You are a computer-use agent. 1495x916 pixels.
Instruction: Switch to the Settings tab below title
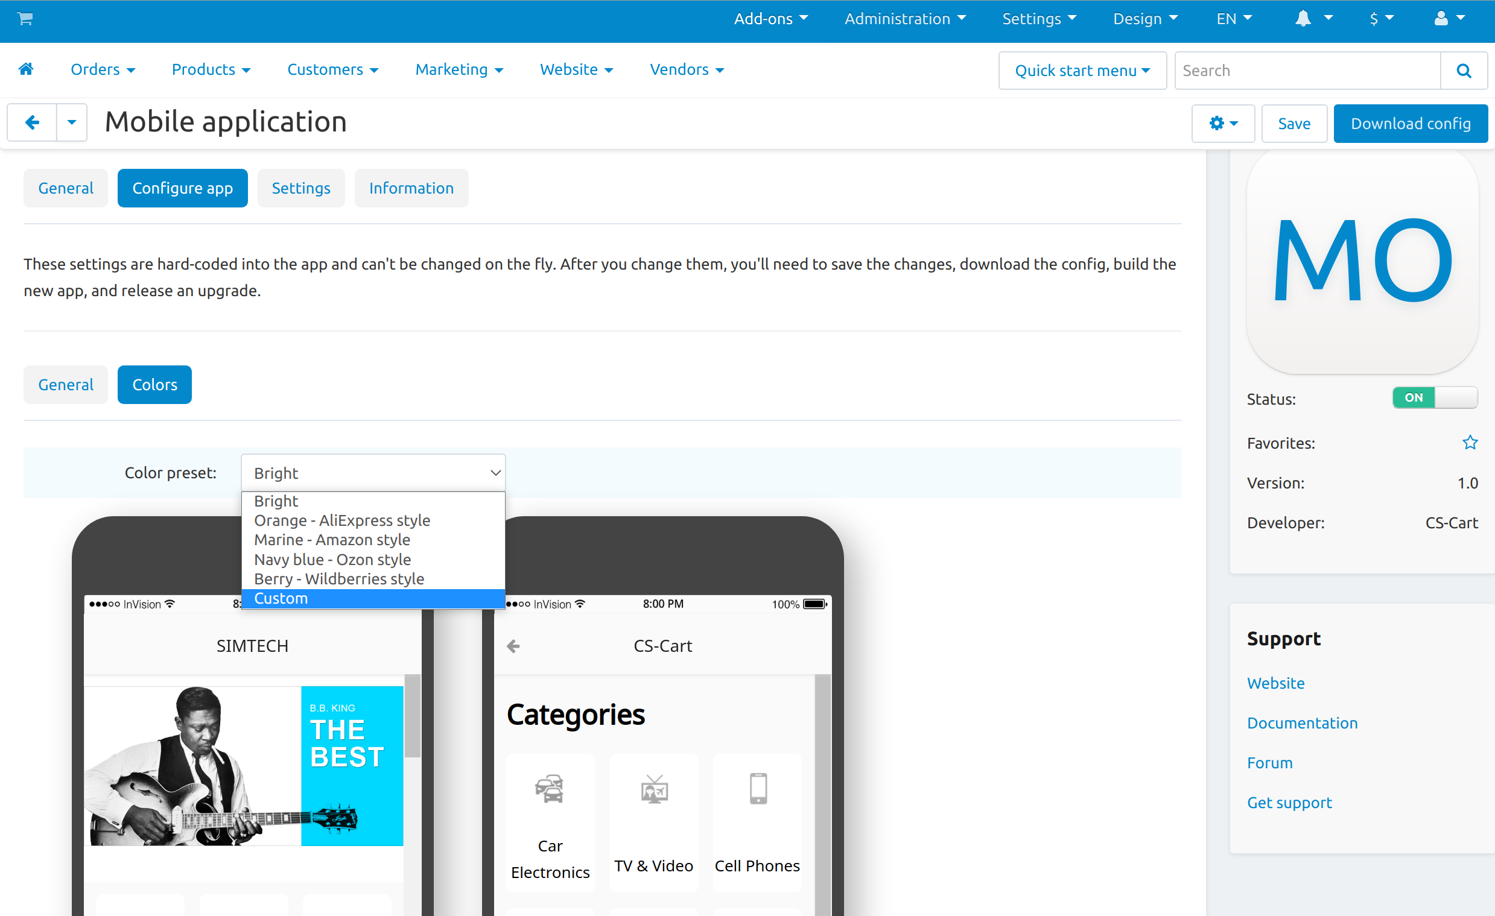point(301,188)
